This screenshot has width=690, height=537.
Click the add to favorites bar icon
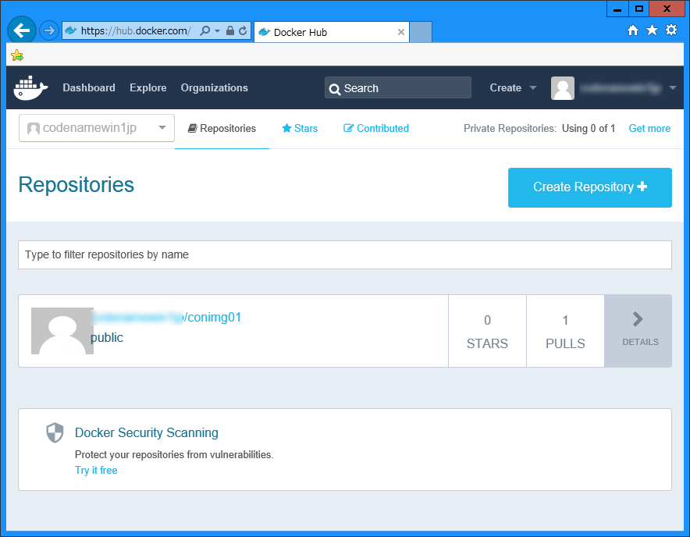17,55
